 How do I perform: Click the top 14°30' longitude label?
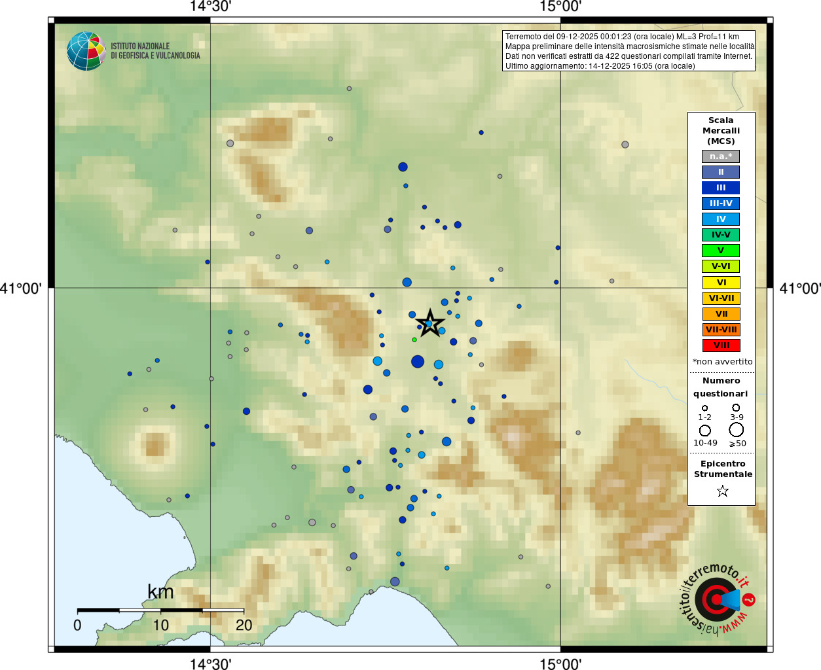(210, 7)
